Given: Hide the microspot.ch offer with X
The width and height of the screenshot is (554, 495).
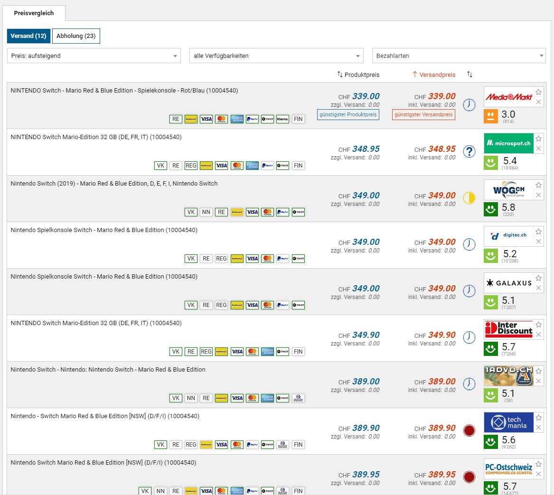Looking at the screenshot, I should tap(538, 149).
